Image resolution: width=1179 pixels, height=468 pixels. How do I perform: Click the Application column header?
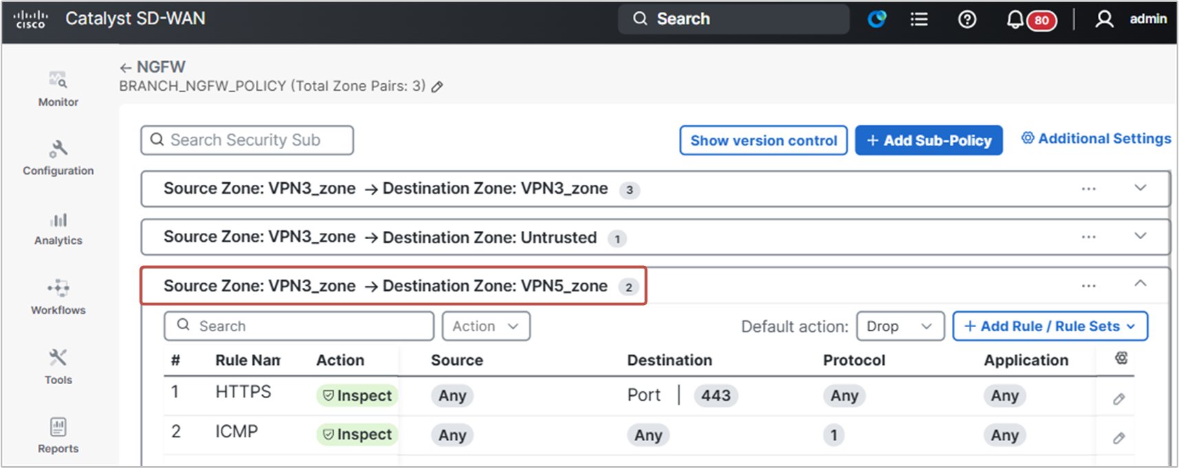point(1026,360)
